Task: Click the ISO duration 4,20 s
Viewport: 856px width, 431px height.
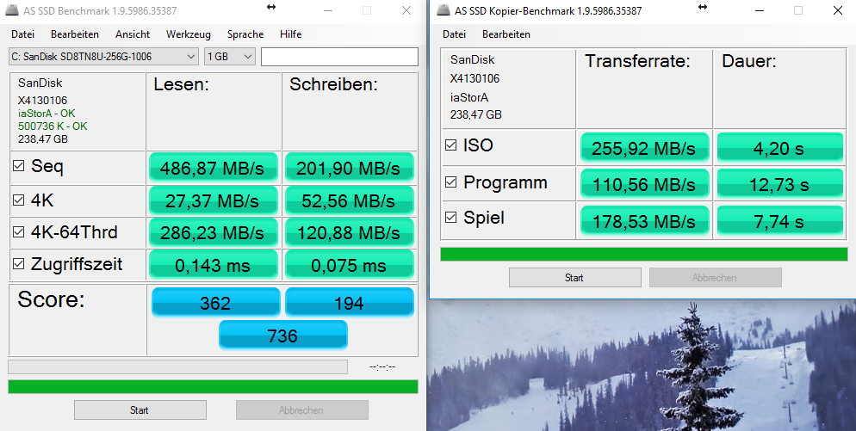Action: 779,147
